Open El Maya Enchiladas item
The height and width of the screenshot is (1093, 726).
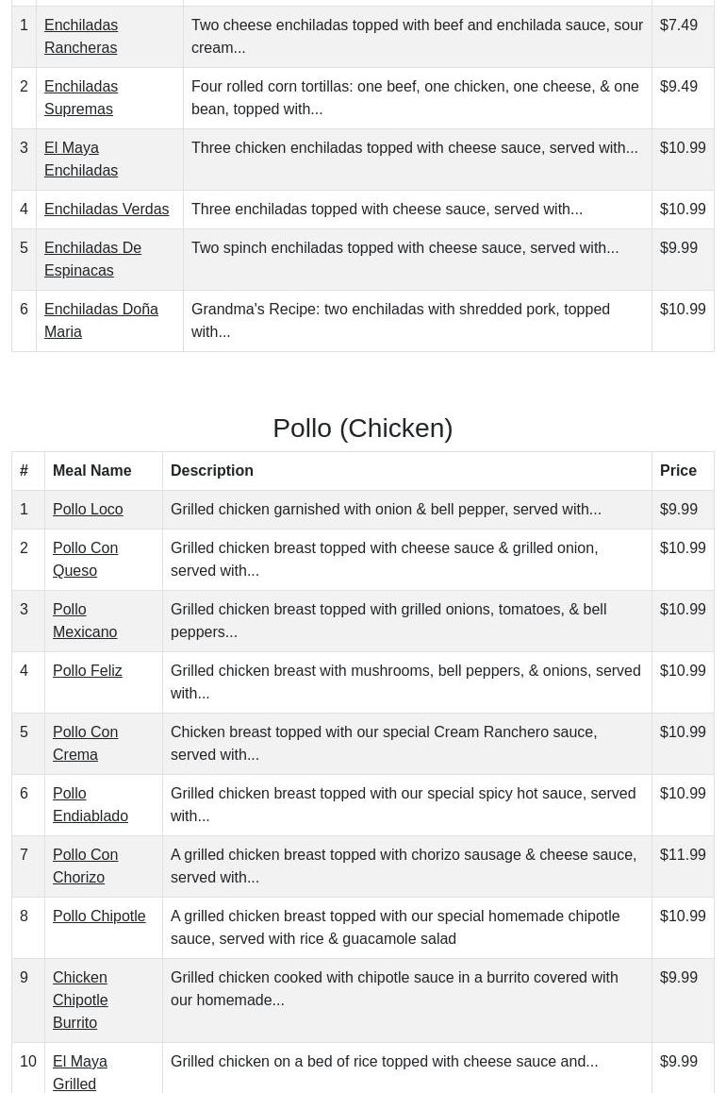tap(81, 159)
